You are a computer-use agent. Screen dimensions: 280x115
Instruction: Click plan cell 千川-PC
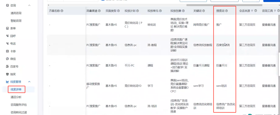pos(130,66)
